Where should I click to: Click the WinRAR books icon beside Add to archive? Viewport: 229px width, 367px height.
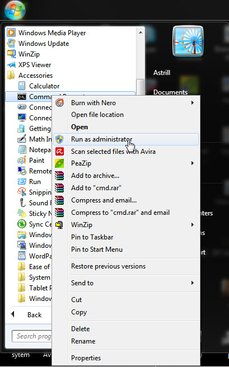pyautogui.click(x=59, y=176)
